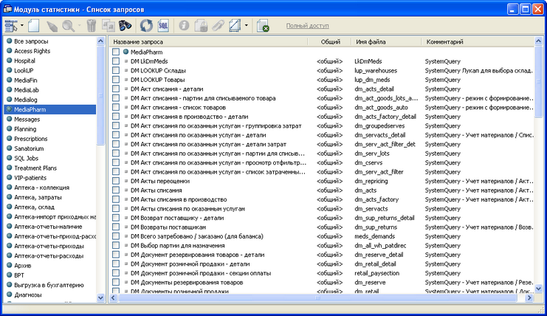The image size is (547, 316).
Task: Click the globe icon beside 'Medialog'
Action: tap(10, 100)
